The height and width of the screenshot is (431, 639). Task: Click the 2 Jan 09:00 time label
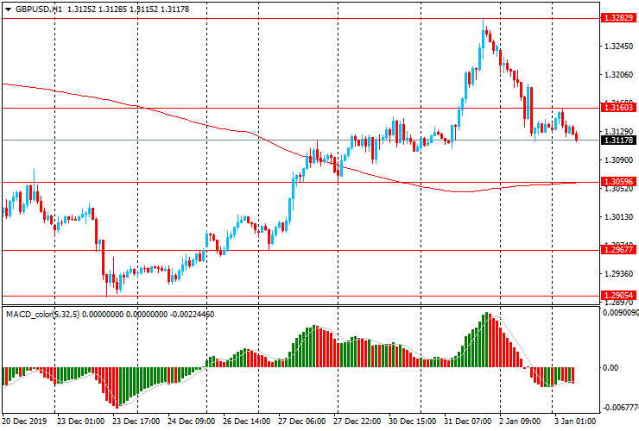[520, 421]
